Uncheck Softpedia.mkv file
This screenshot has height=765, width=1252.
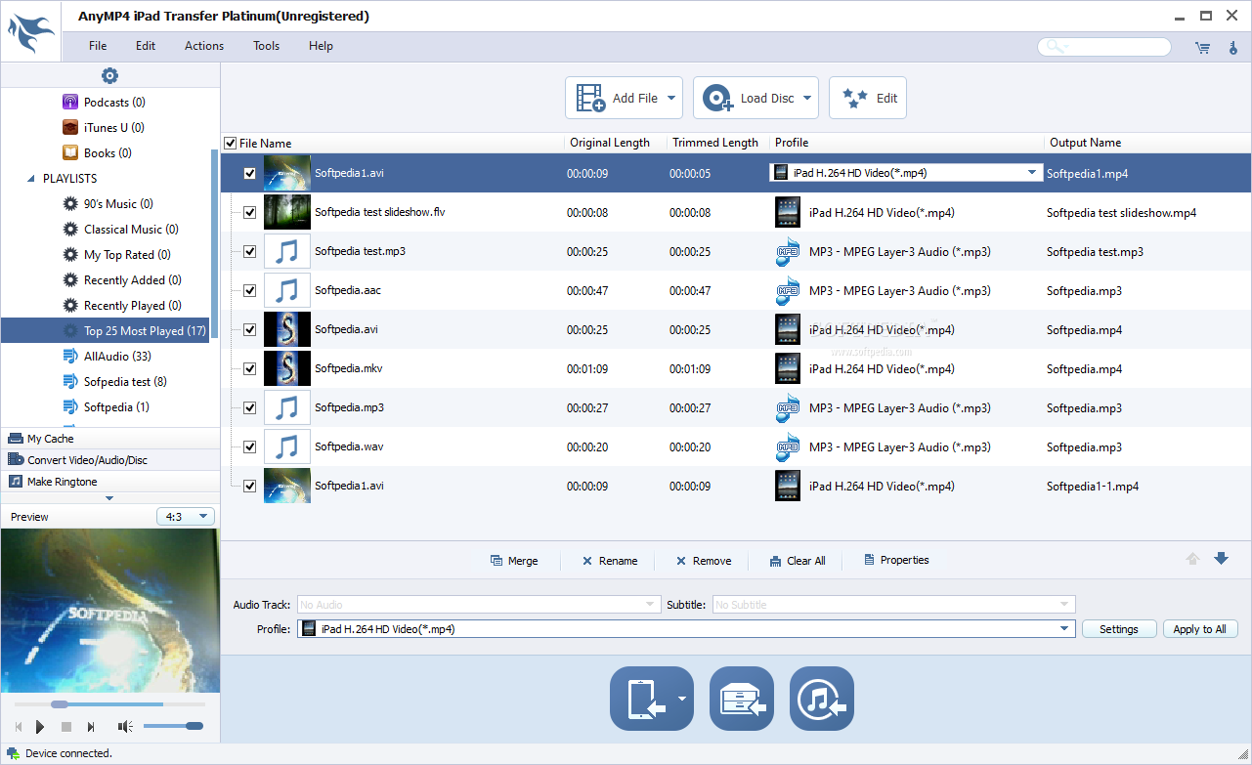(249, 368)
